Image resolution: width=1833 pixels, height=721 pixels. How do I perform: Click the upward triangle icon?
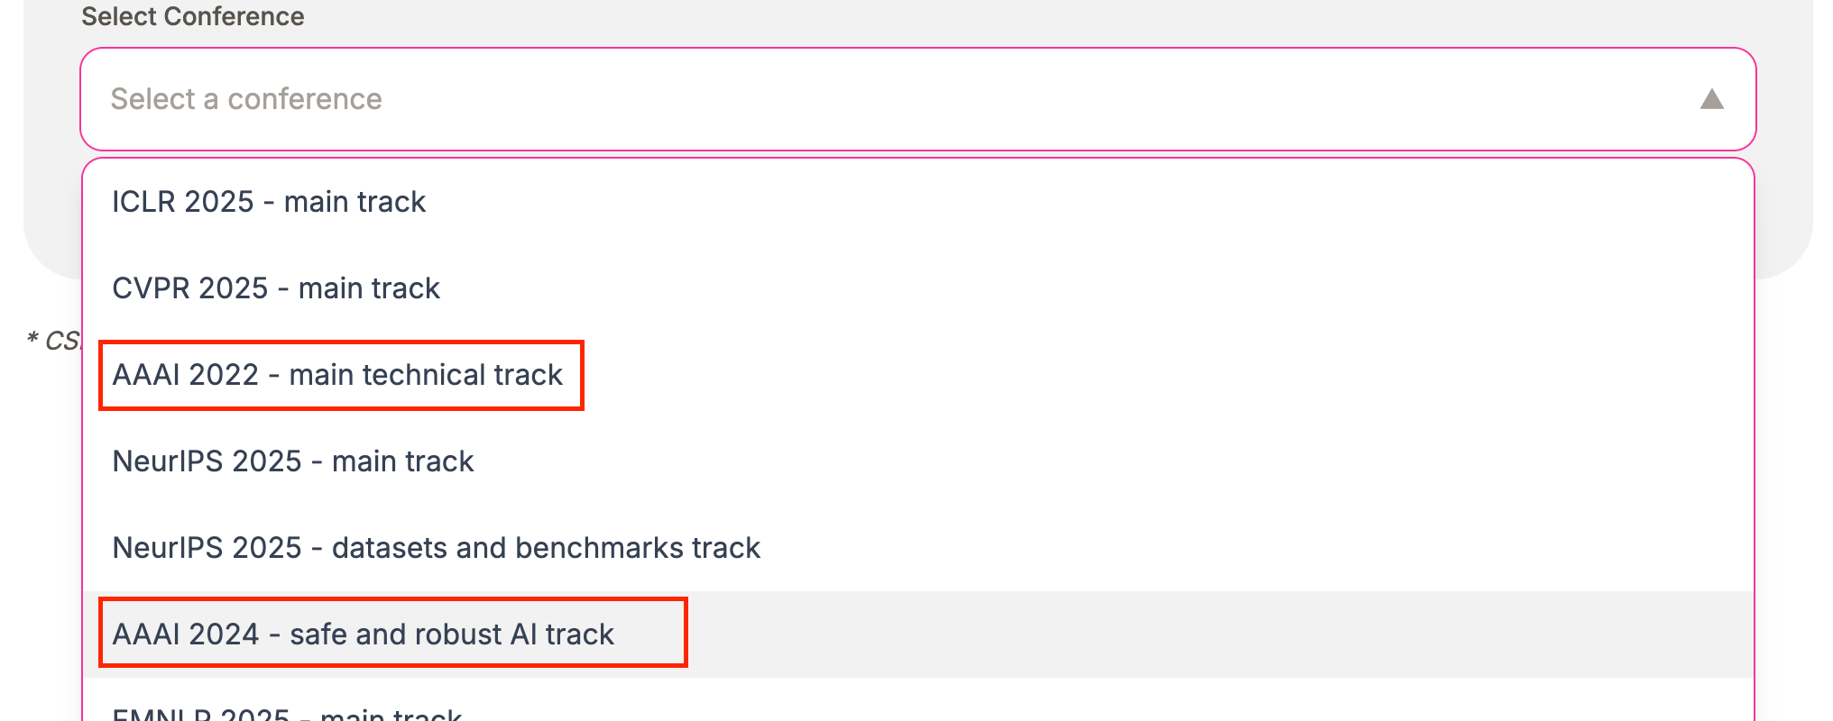(x=1711, y=99)
